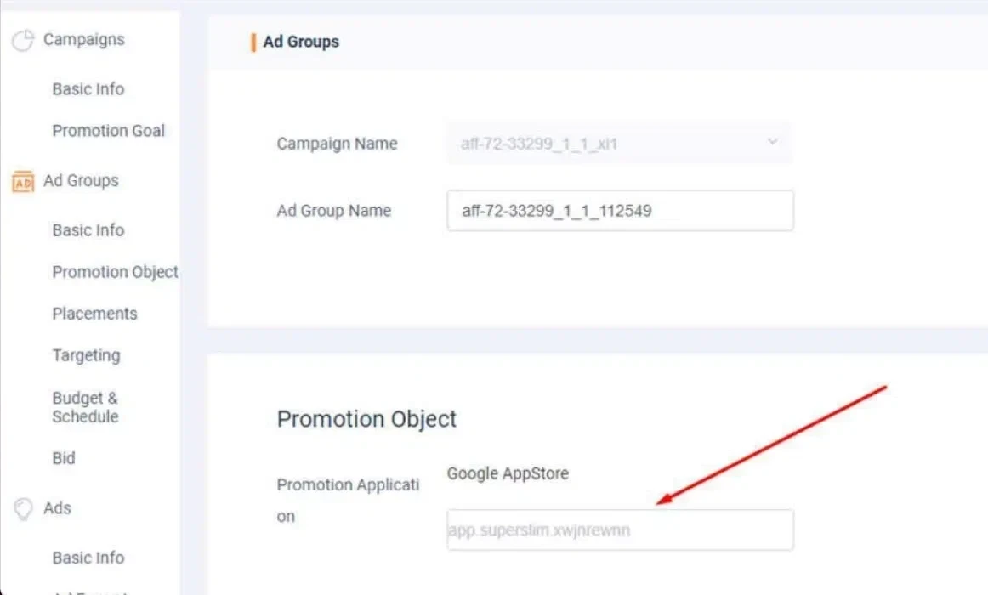Click the Campaign Name label
Screen dimensions: 988x595
[337, 144]
